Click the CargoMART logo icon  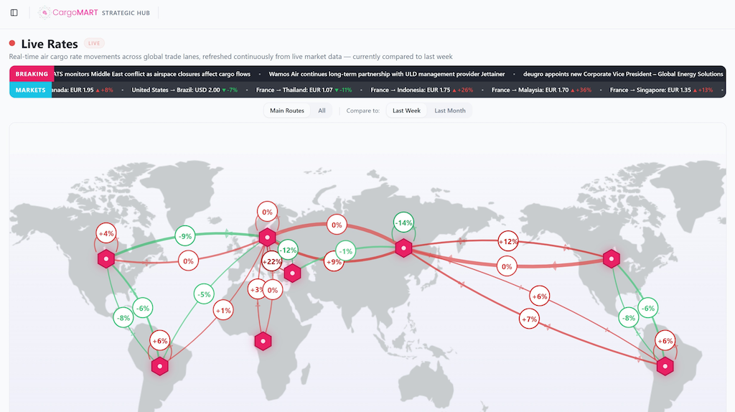coord(45,13)
